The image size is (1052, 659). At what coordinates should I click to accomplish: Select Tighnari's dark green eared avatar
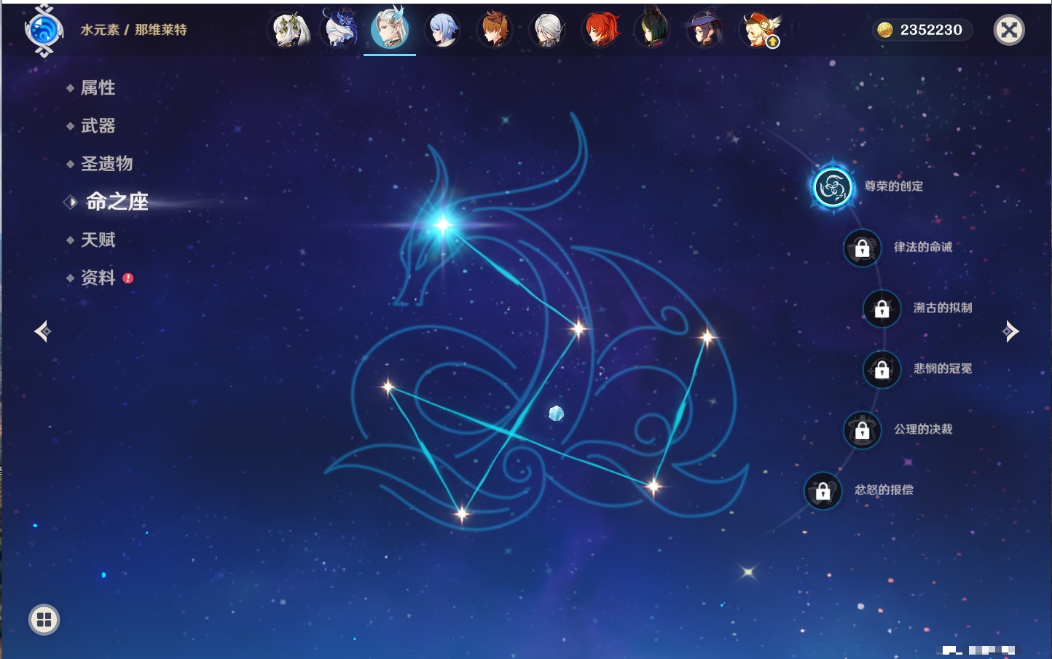pos(653,31)
